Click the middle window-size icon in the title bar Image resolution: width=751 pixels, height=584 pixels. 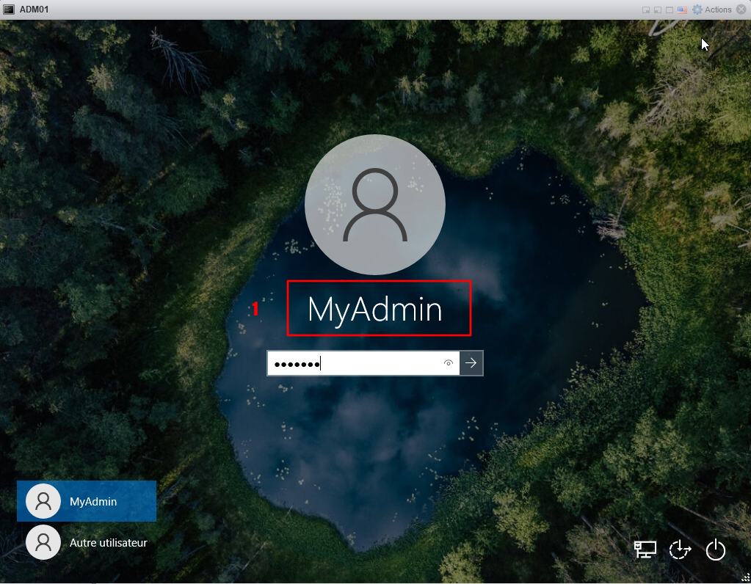tap(658, 10)
